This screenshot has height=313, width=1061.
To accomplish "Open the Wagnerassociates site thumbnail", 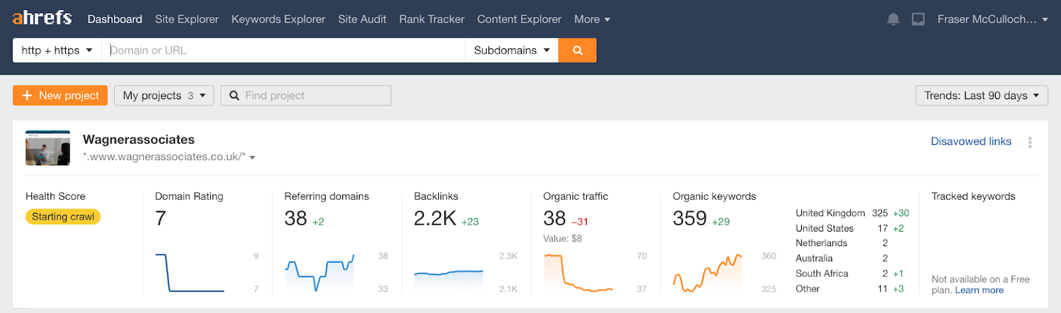I will 48,148.
